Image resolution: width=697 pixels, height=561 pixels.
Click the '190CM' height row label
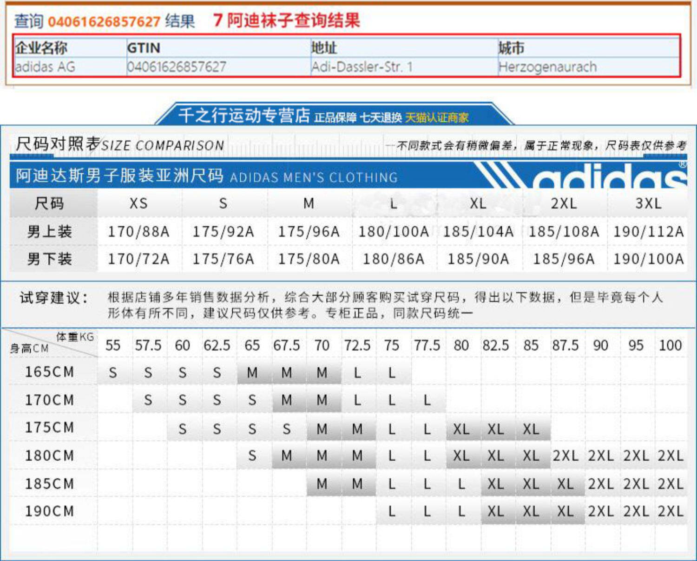coord(50,511)
